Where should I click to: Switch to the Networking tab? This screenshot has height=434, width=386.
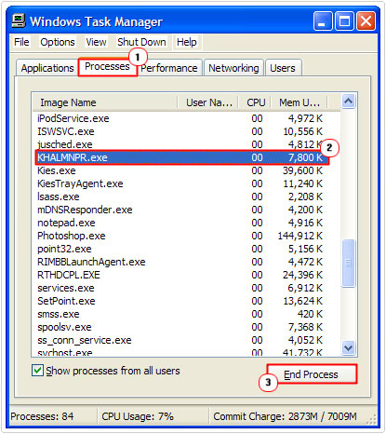233,68
